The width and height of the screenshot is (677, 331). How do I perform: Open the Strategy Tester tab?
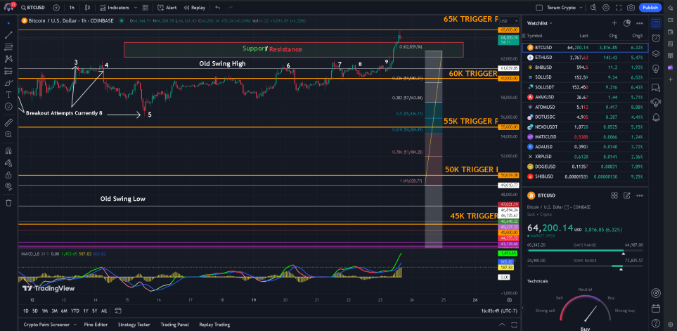point(134,325)
